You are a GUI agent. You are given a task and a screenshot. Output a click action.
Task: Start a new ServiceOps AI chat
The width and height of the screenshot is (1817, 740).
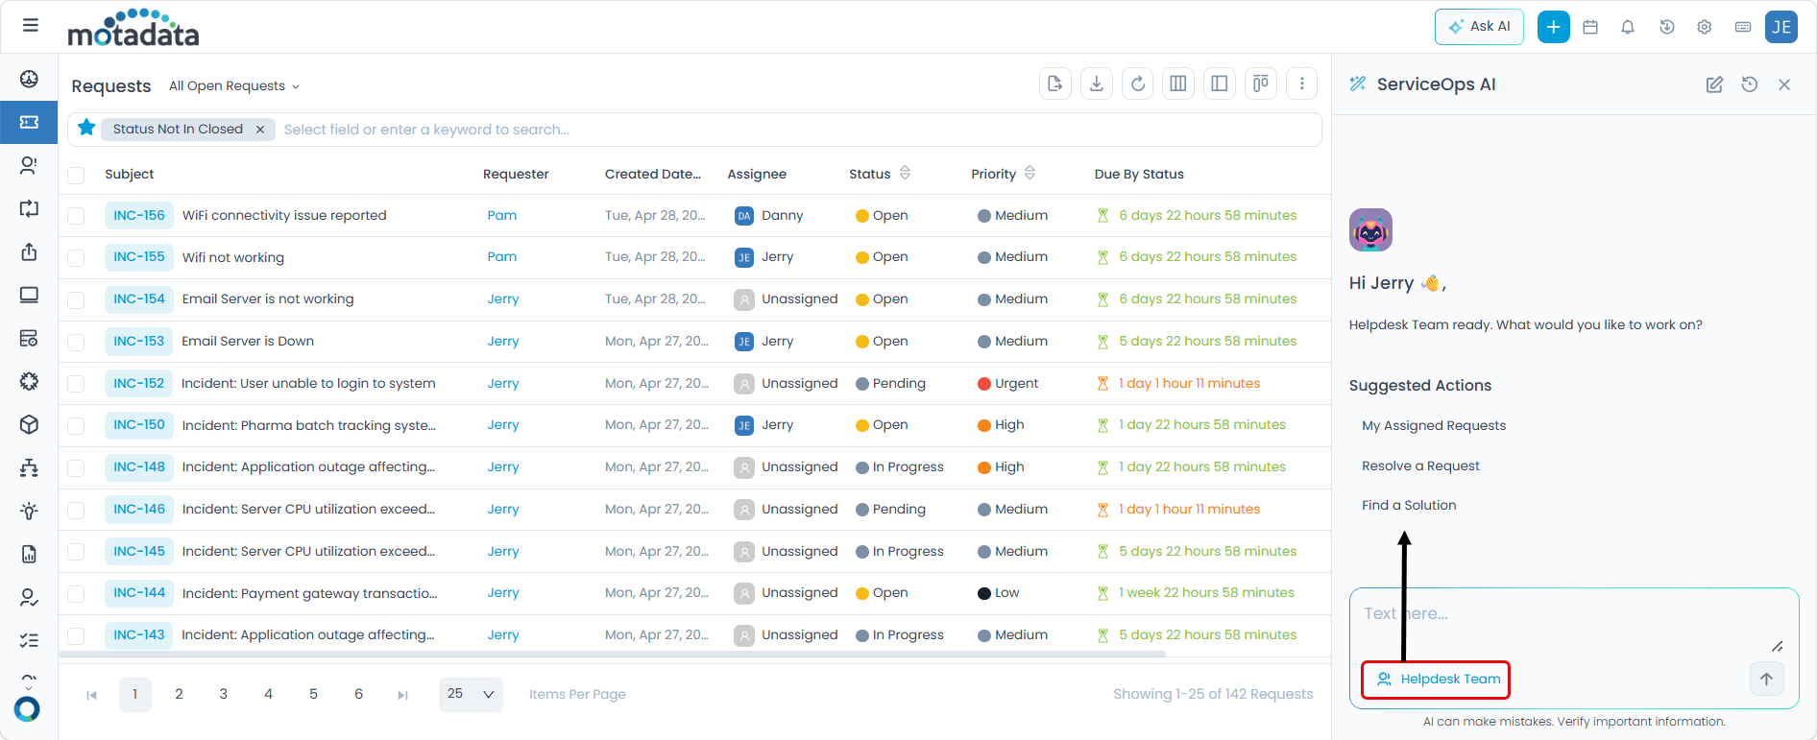click(1714, 84)
